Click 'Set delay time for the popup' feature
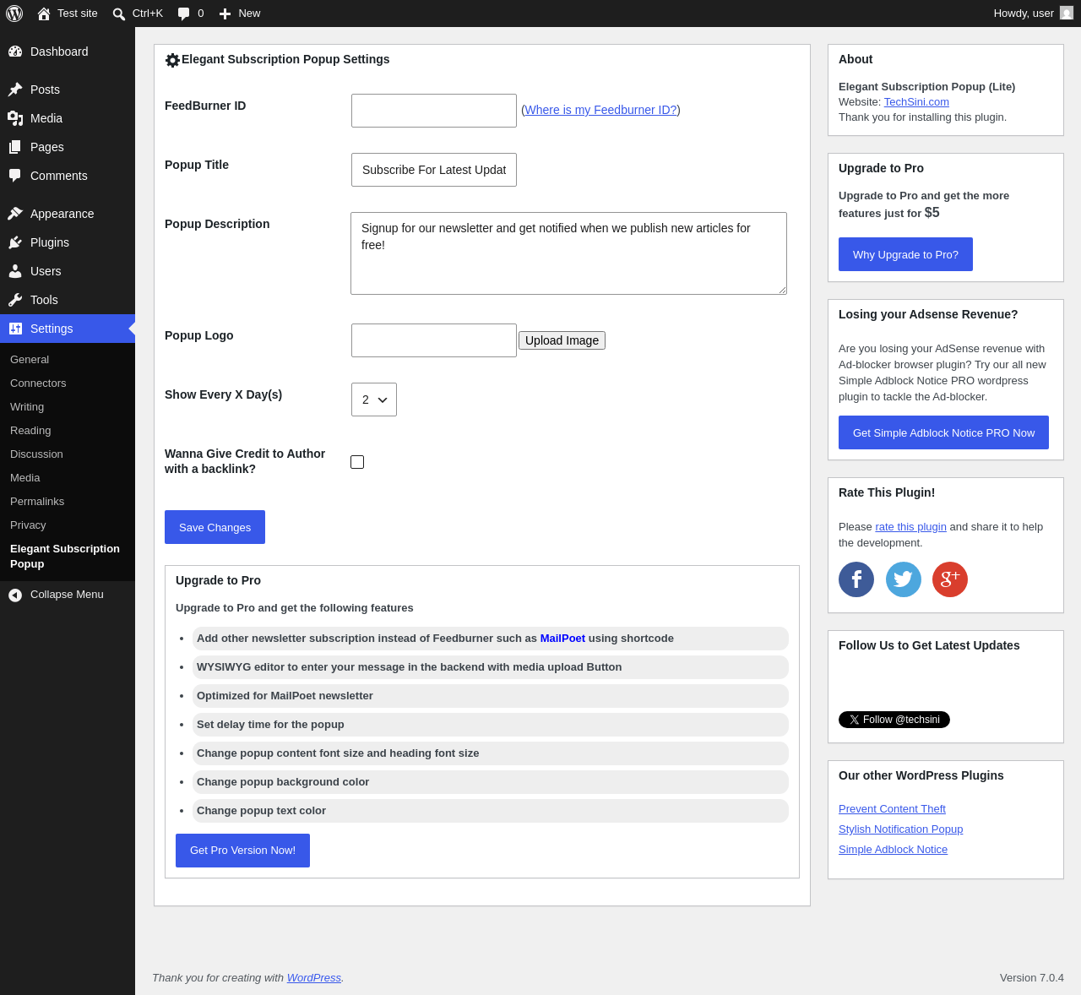 (x=270, y=725)
